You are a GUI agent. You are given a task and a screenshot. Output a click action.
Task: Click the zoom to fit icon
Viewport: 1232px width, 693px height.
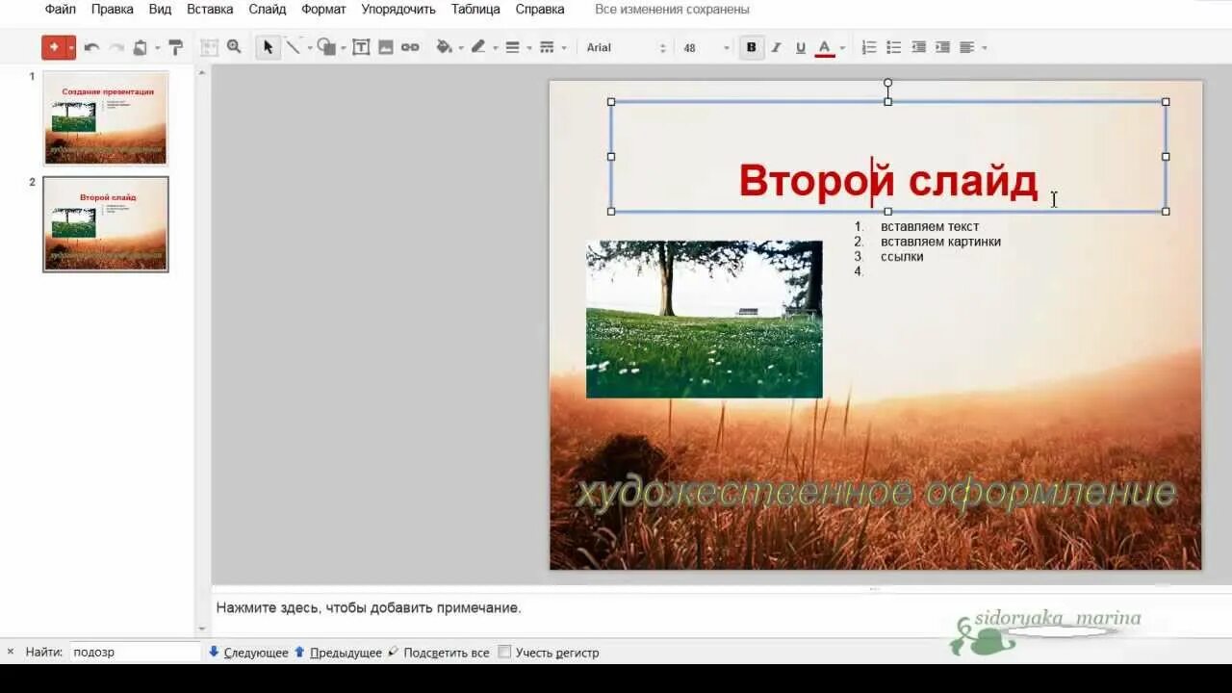209,47
